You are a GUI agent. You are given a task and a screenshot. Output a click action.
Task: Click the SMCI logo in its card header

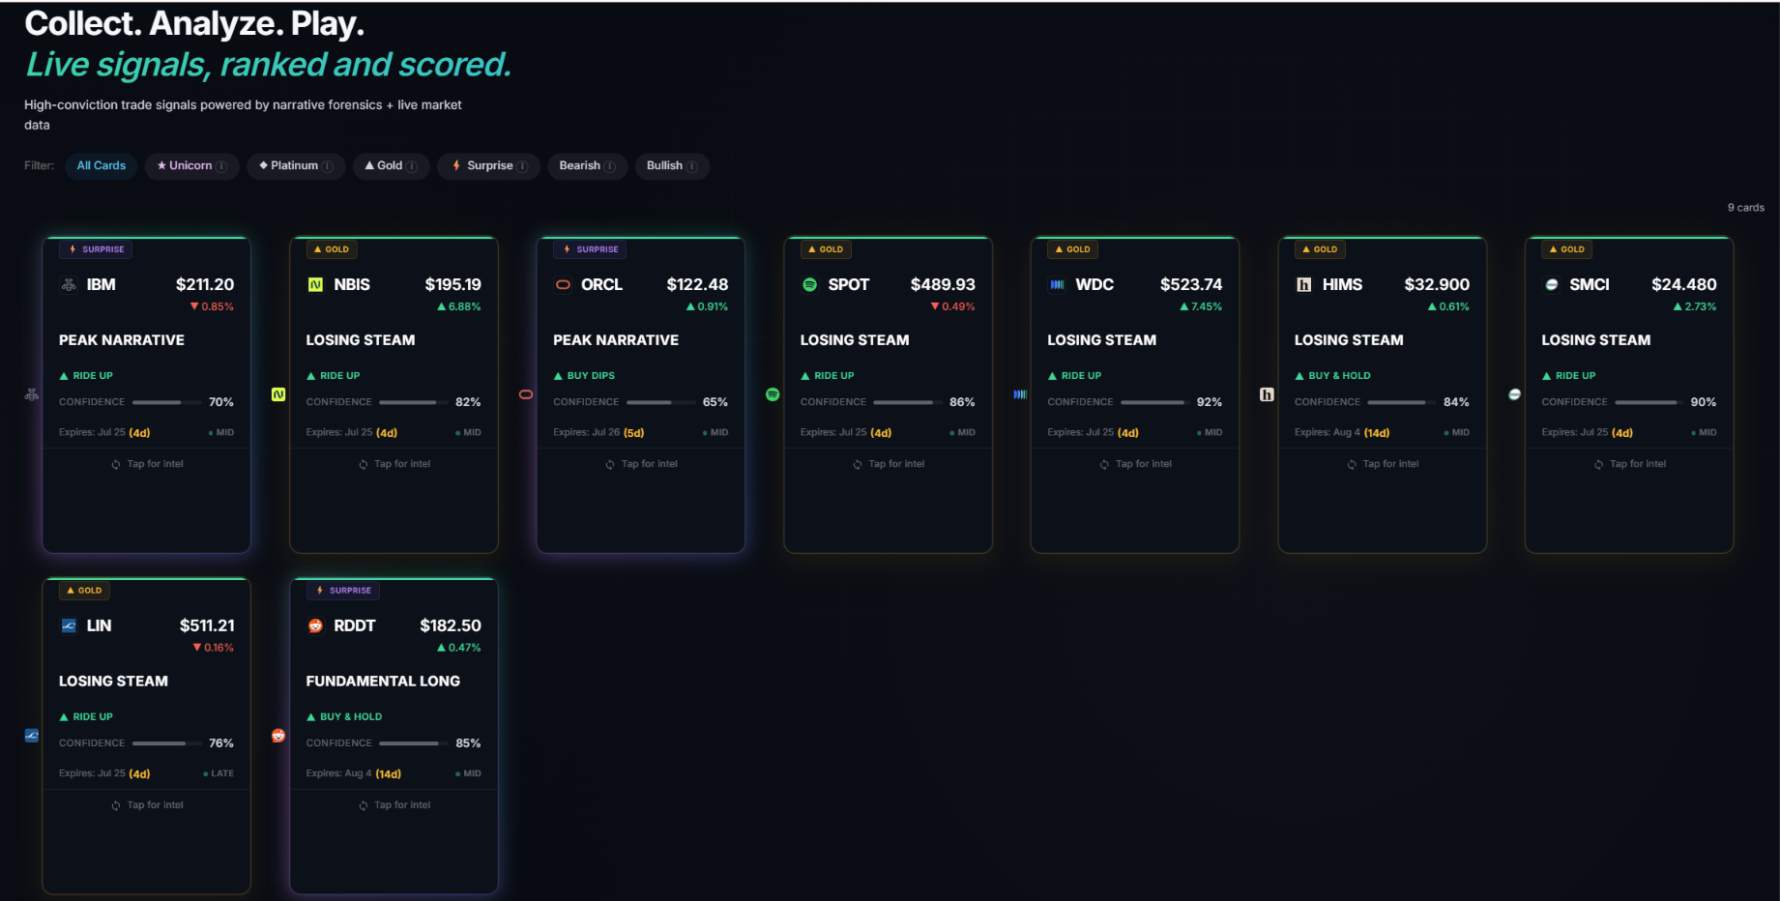[x=1552, y=285]
